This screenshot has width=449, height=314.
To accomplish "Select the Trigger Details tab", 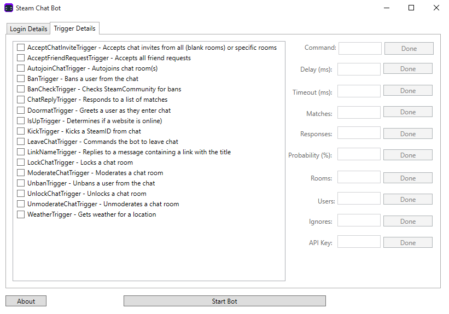I will click(74, 28).
